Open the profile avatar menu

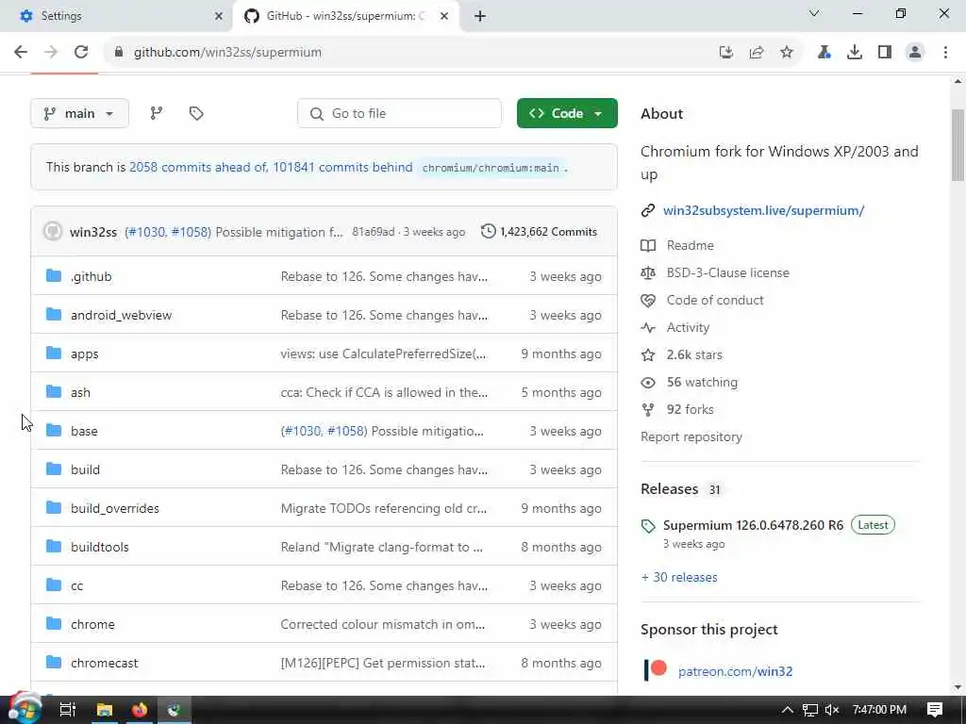[915, 53]
